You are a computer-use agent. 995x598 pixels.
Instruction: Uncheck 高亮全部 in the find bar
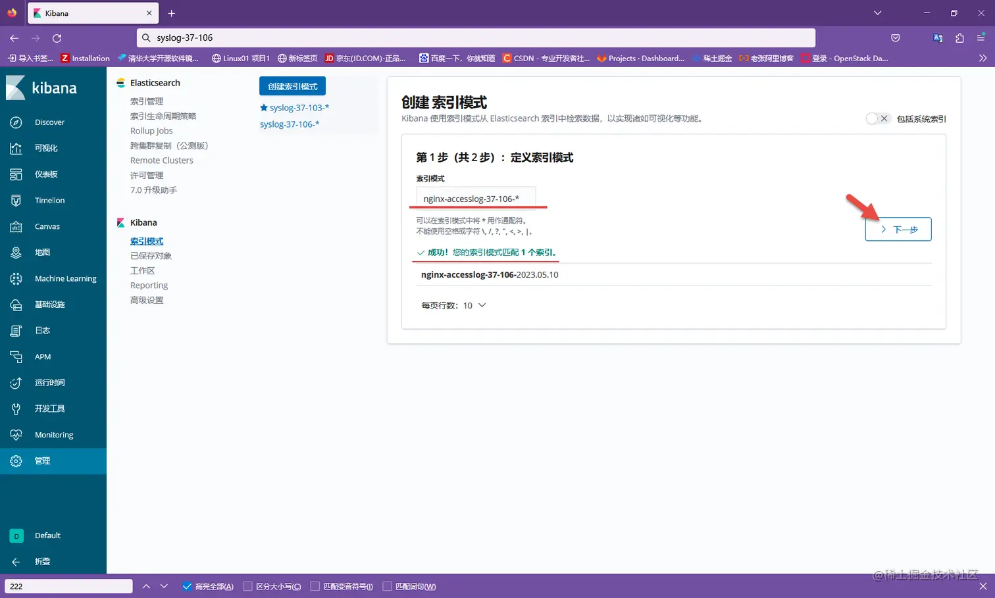(187, 586)
